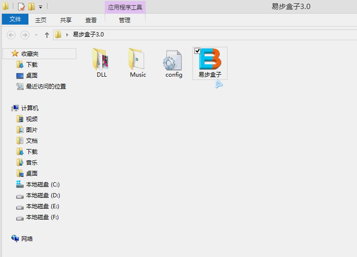Open 本地磁盘 (F:) drive
This screenshot has width=357, height=257.
tap(42, 217)
